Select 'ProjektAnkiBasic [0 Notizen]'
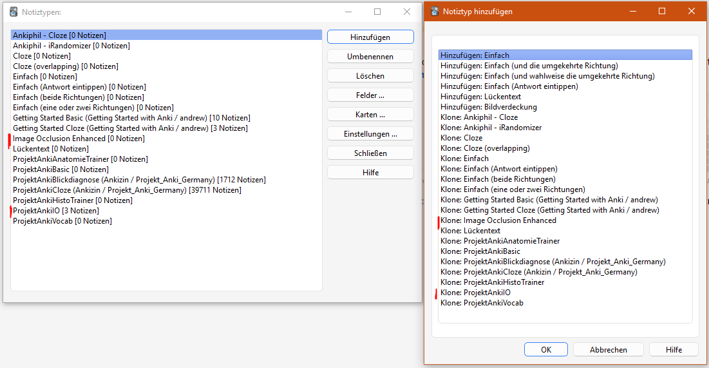Screen dimensions: 709x368 point(166,169)
